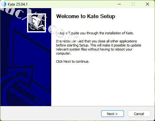The image size is (155, 121).
Task: Click the installer computer icon in blue sidebar
Action: (x=37, y=23)
